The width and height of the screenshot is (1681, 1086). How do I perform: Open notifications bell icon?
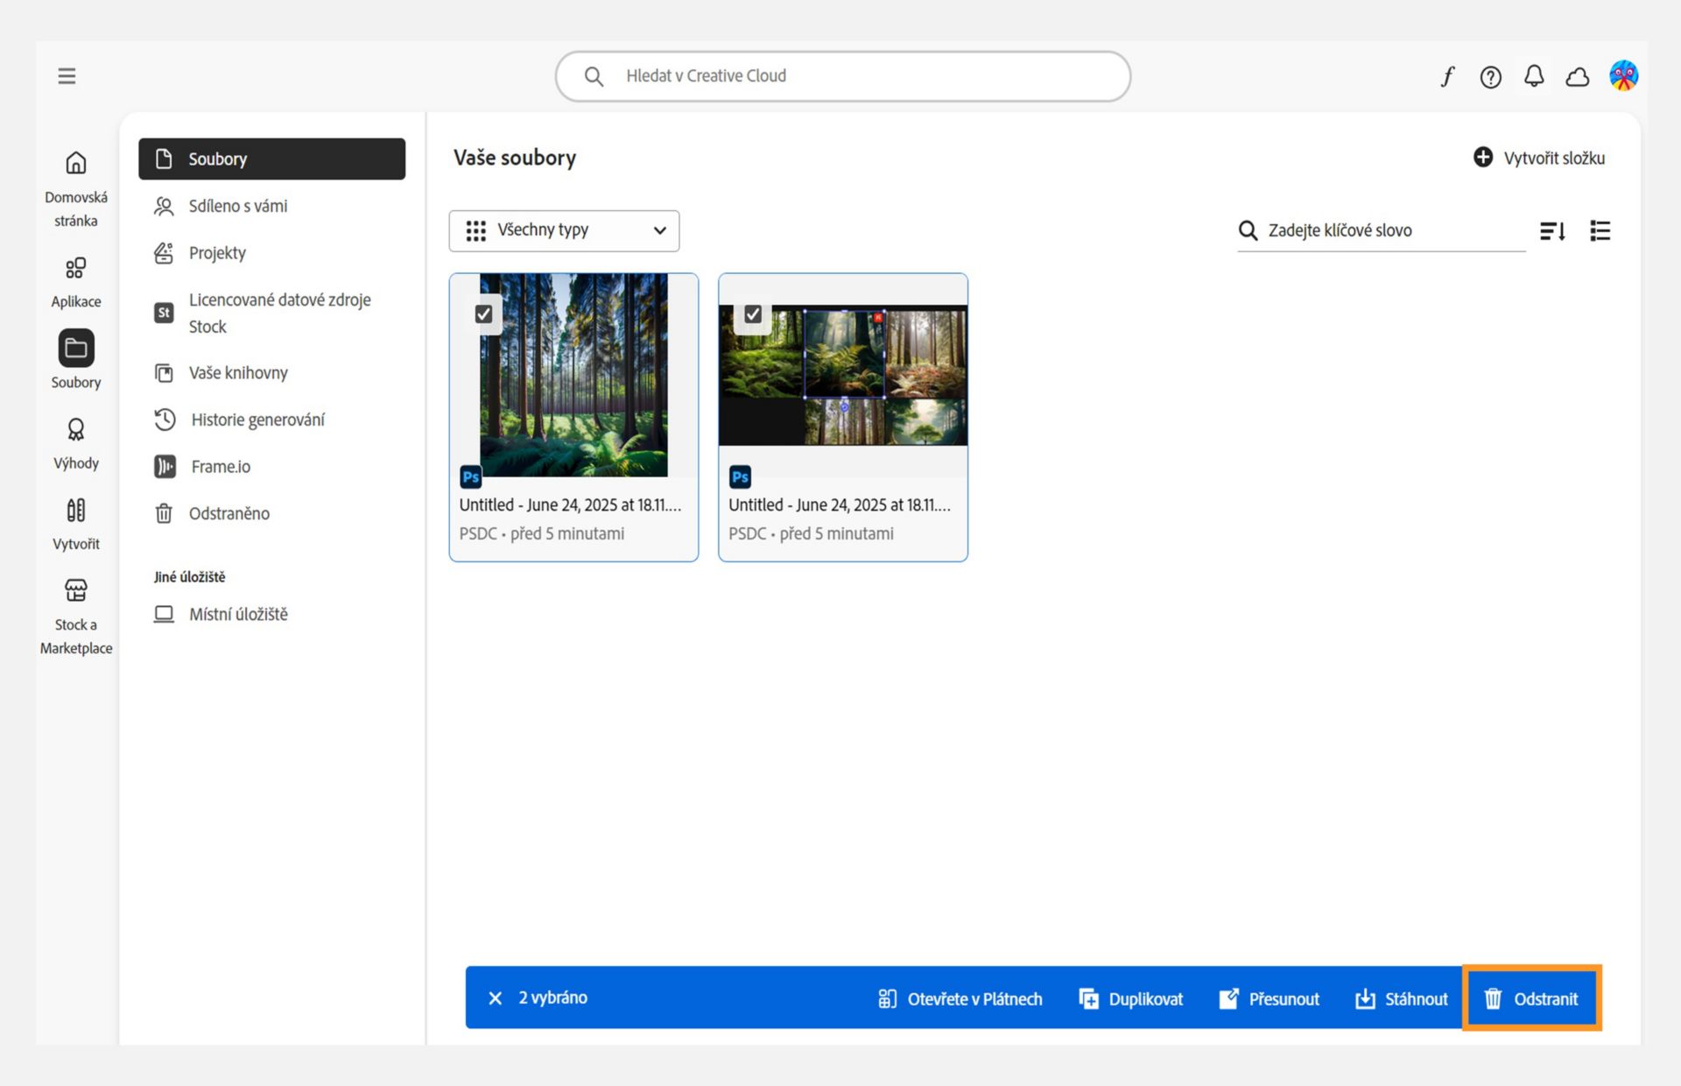point(1534,76)
